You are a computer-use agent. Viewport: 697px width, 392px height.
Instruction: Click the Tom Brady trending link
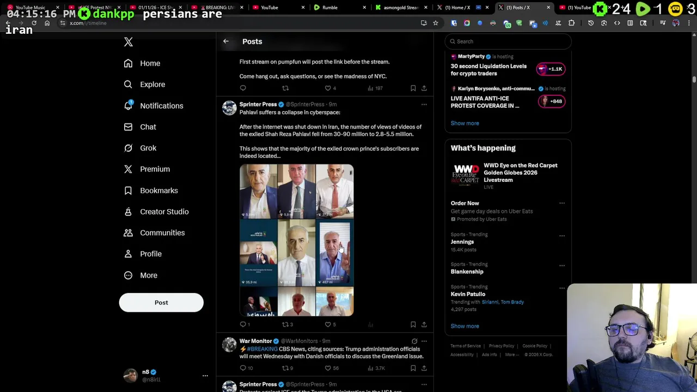coord(512,302)
